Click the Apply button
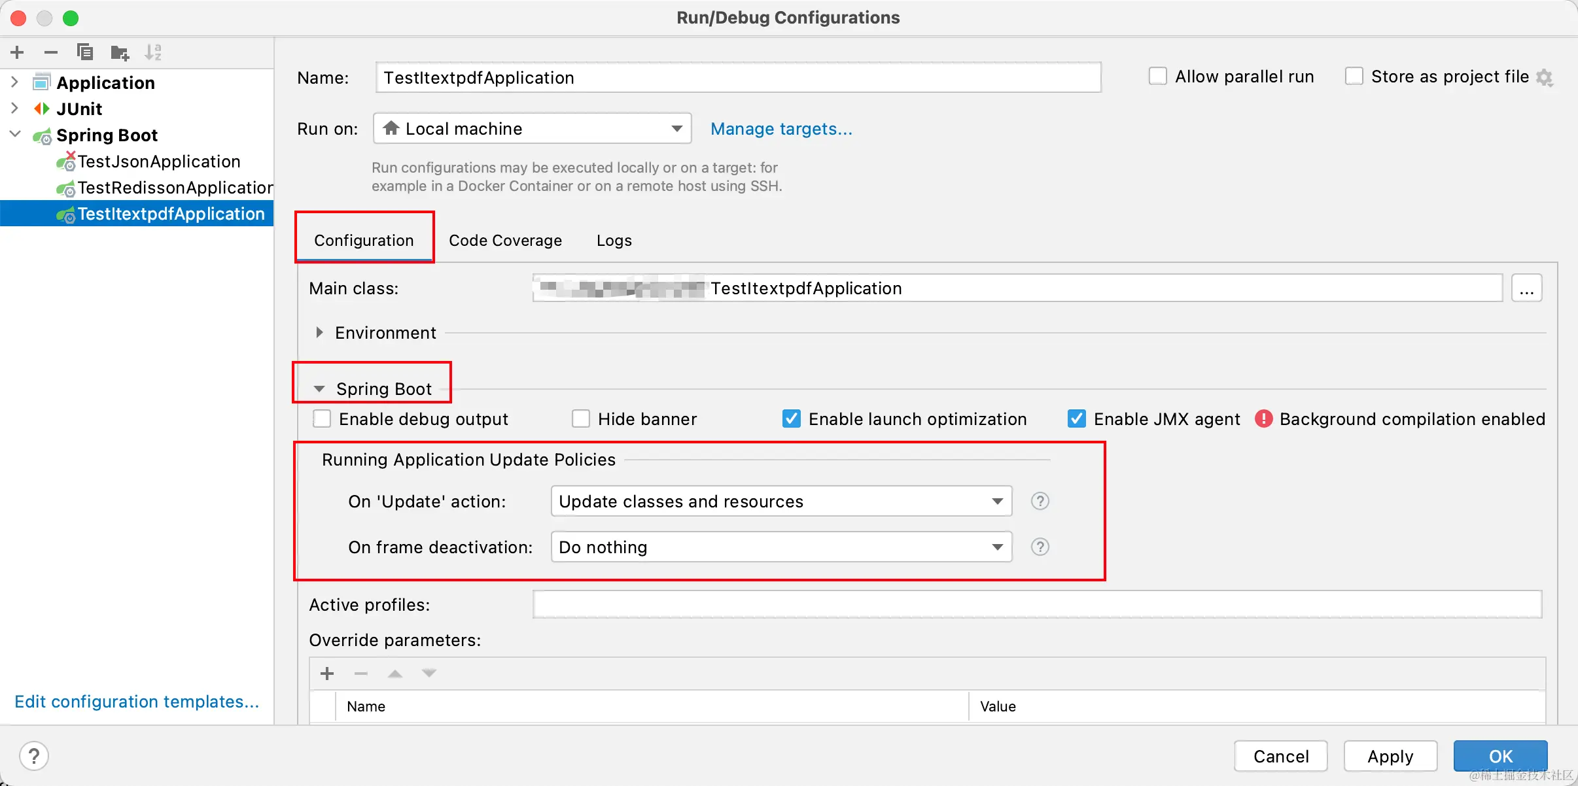This screenshot has width=1578, height=786. (1390, 757)
